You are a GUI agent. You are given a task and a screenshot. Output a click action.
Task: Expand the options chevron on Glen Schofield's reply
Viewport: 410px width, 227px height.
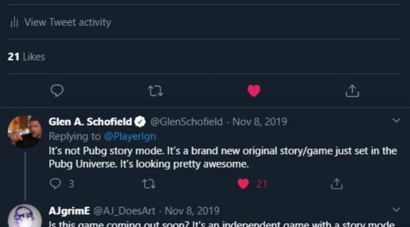[397, 121]
